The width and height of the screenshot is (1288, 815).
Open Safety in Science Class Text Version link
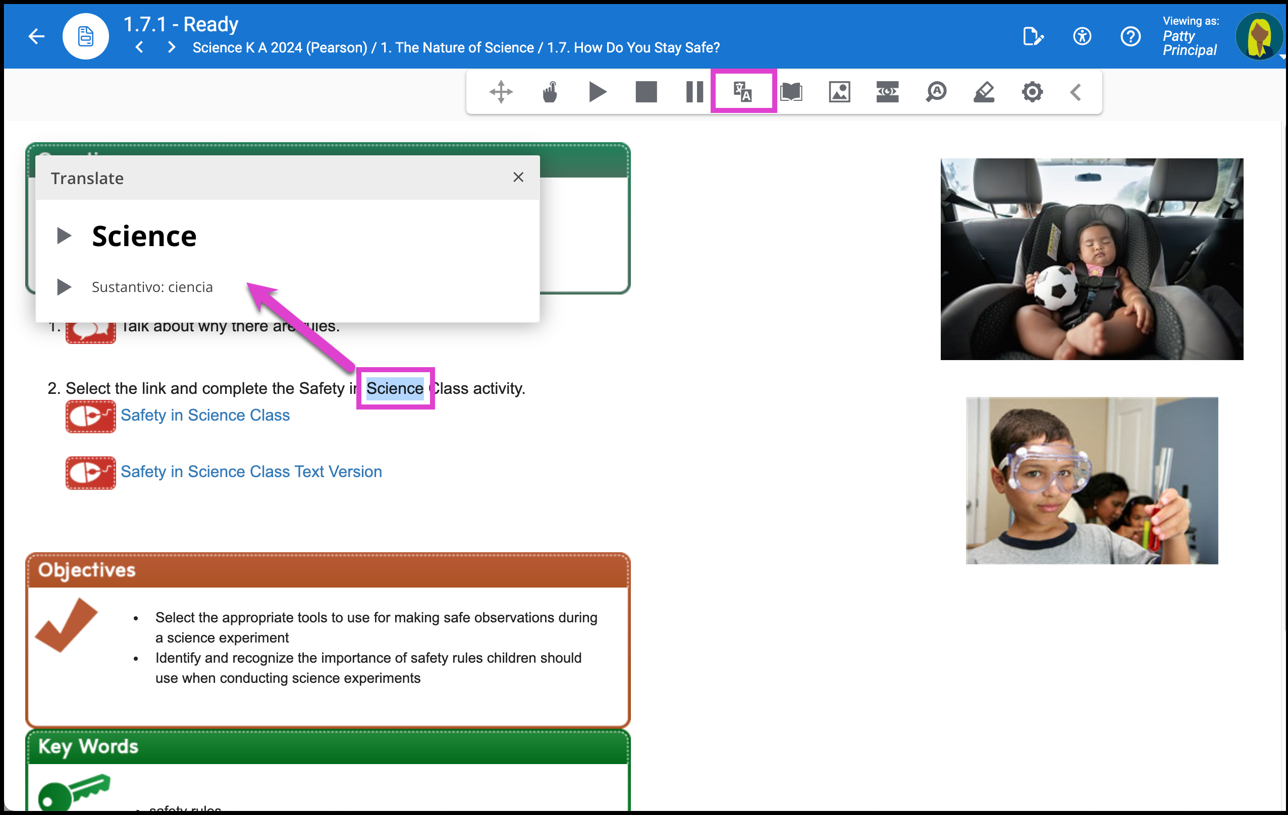pyautogui.click(x=251, y=472)
